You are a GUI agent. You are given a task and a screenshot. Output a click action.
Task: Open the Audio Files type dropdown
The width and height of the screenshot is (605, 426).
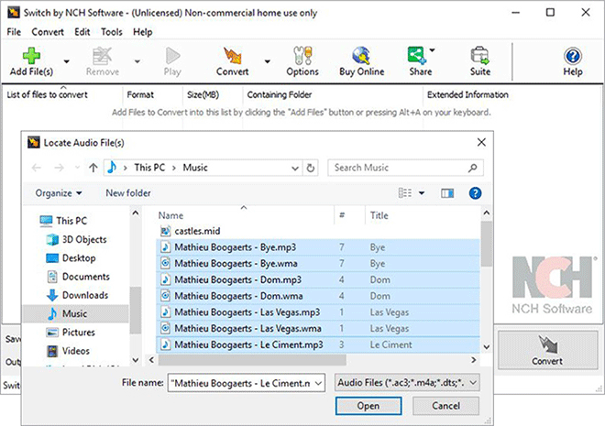pyautogui.click(x=407, y=383)
